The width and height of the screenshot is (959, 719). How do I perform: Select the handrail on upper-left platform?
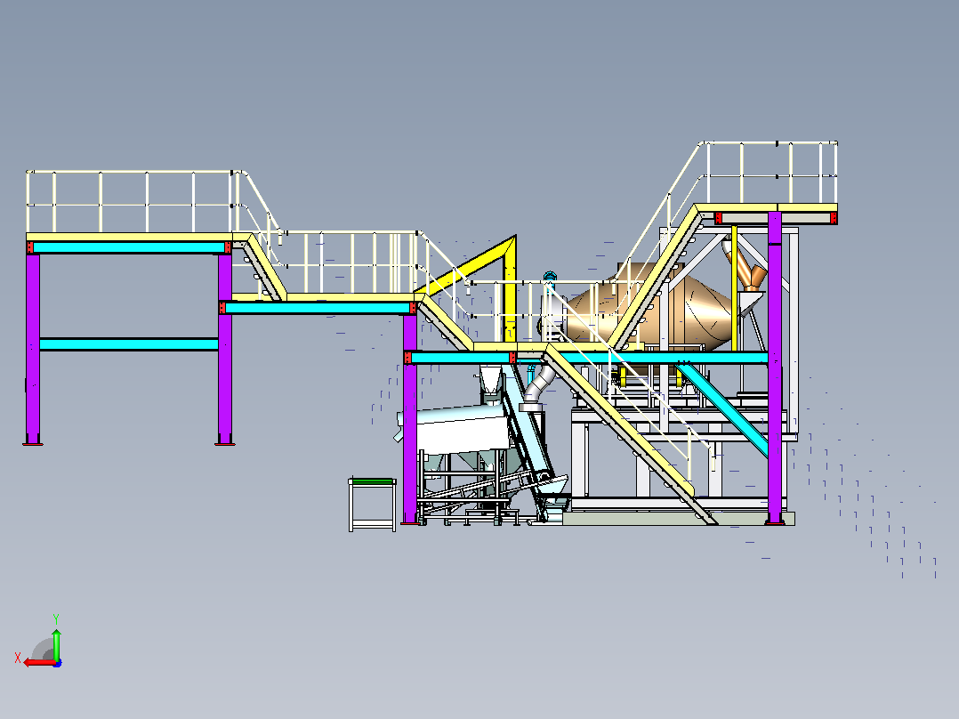pyautogui.click(x=130, y=201)
